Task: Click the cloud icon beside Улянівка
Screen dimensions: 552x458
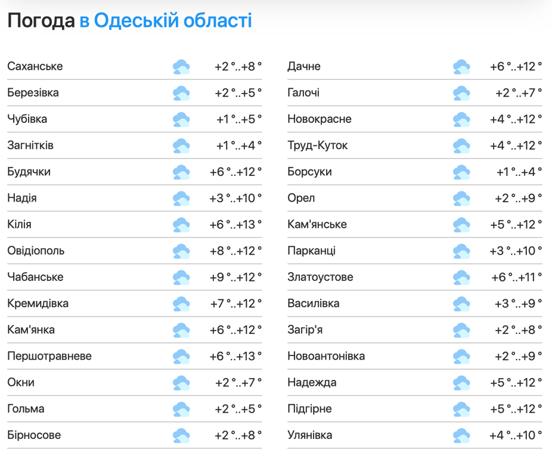Action: coord(461,435)
